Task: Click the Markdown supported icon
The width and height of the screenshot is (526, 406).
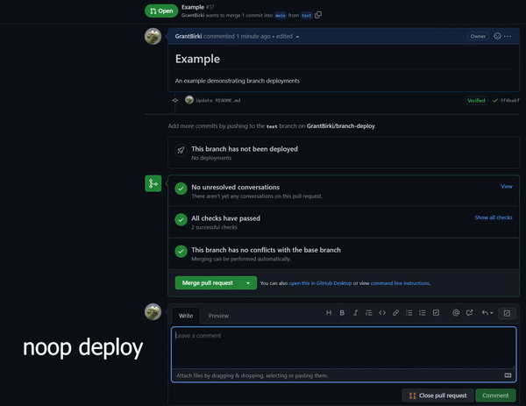Action: pos(508,375)
